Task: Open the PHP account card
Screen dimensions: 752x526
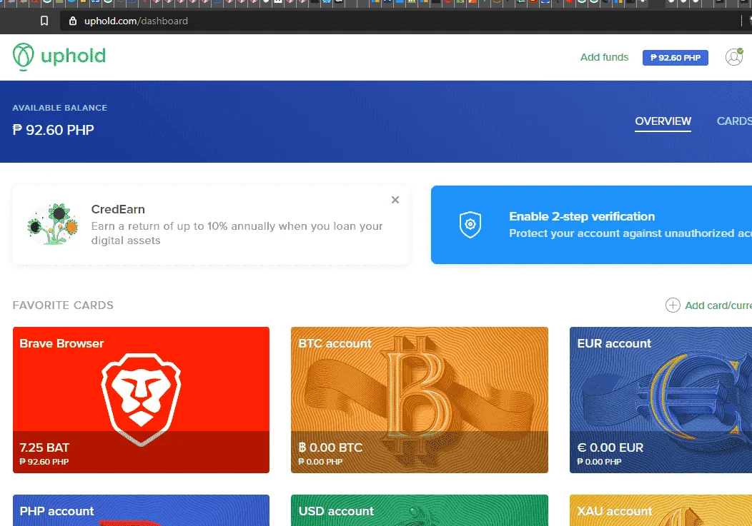Action: point(141,510)
